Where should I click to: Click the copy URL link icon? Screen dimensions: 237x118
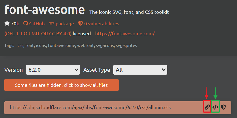(207, 107)
